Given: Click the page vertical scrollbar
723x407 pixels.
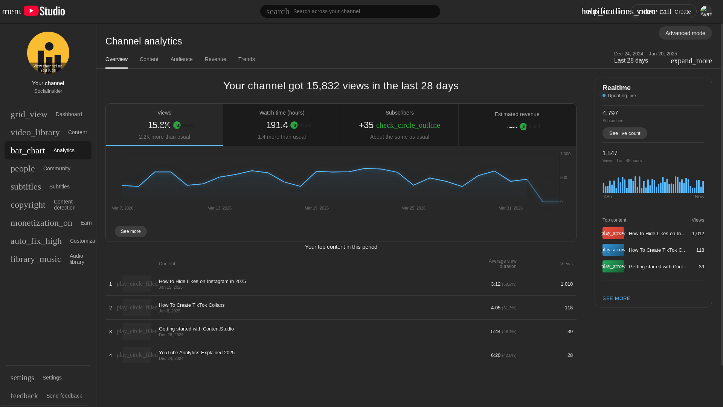Looking at the screenshot, I should (x=721, y=194).
